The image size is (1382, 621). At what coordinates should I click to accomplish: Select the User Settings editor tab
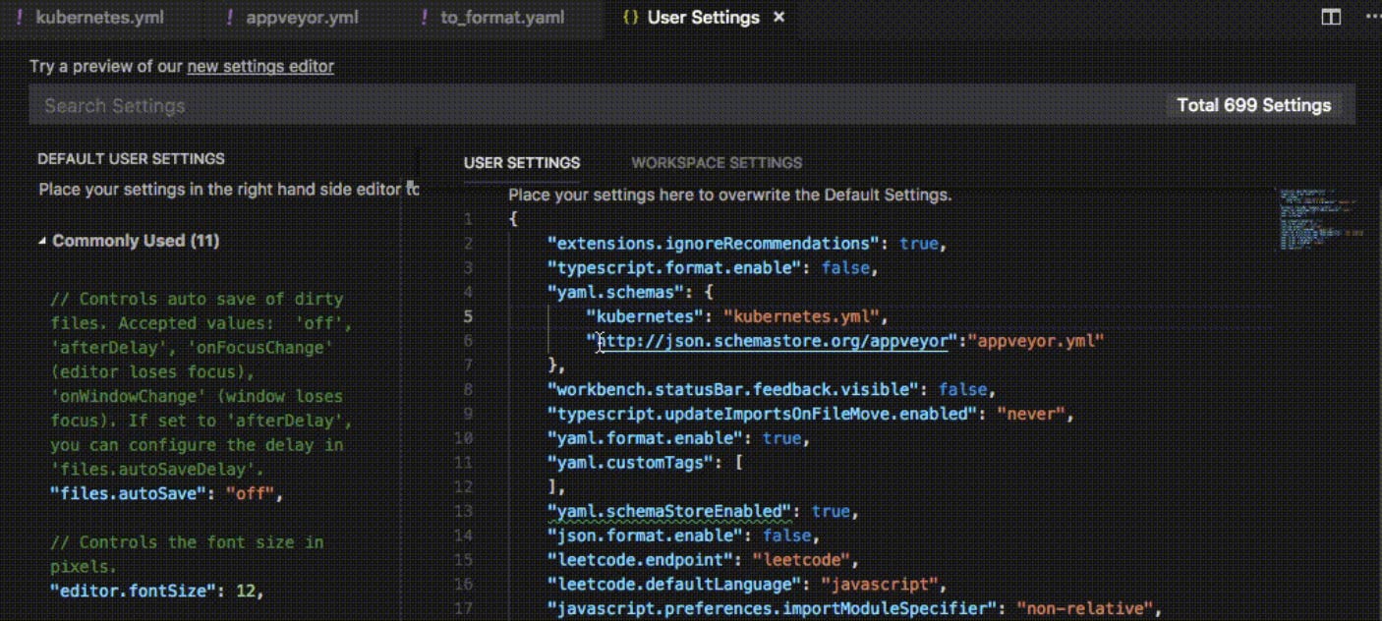[703, 18]
